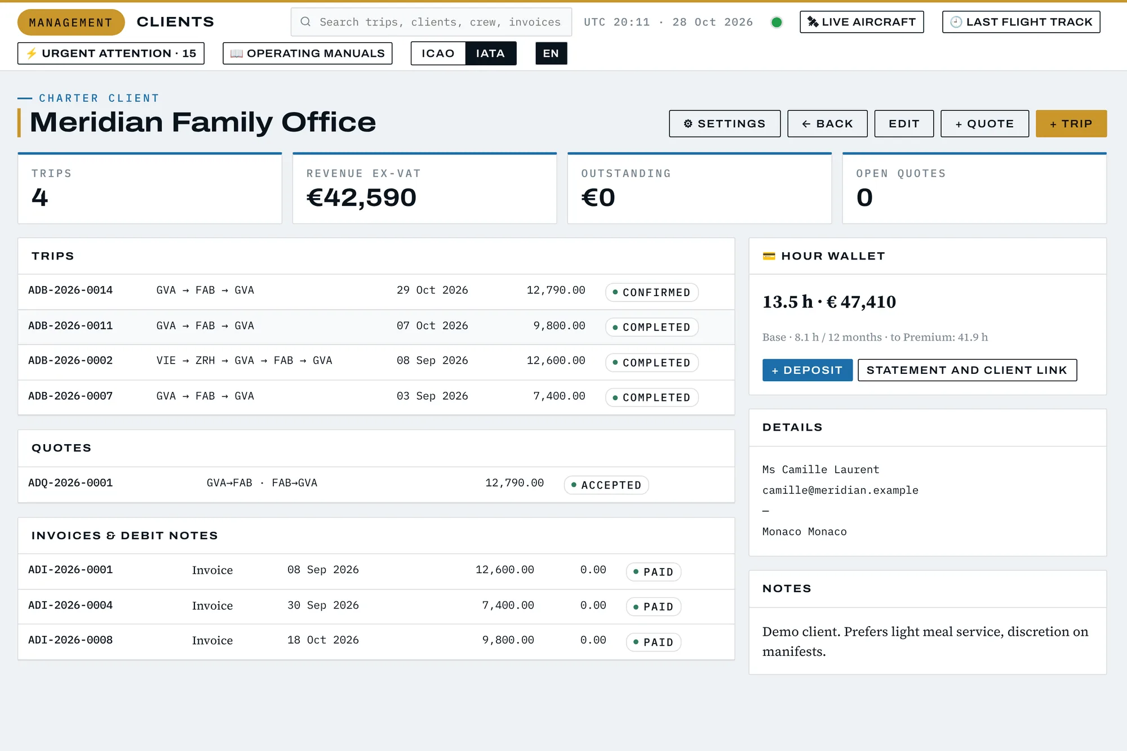This screenshot has height=751, width=1127.
Task: Click the clock icon on Last Flight Track
Action: coord(956,22)
